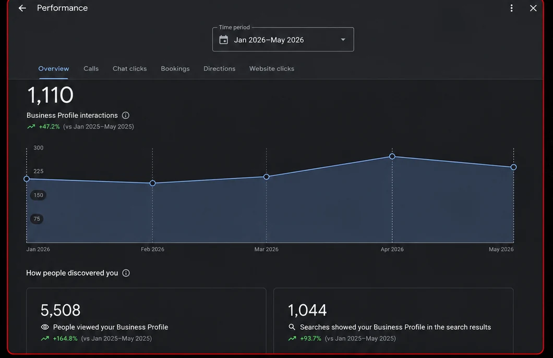Image resolution: width=553 pixels, height=358 pixels.
Task: Click the 150 y-axis label
Action: [x=39, y=195]
